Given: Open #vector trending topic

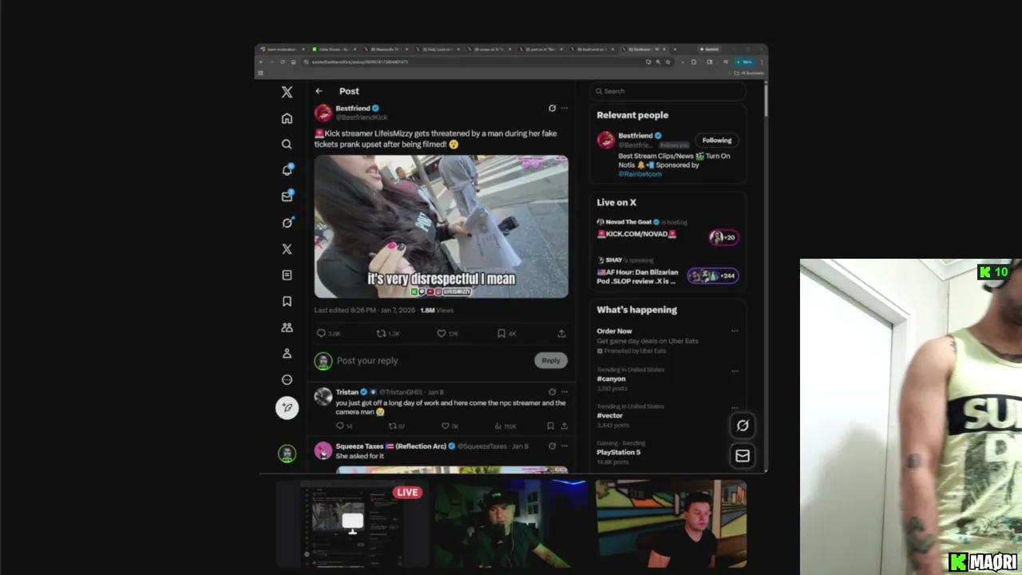Looking at the screenshot, I should pos(609,415).
